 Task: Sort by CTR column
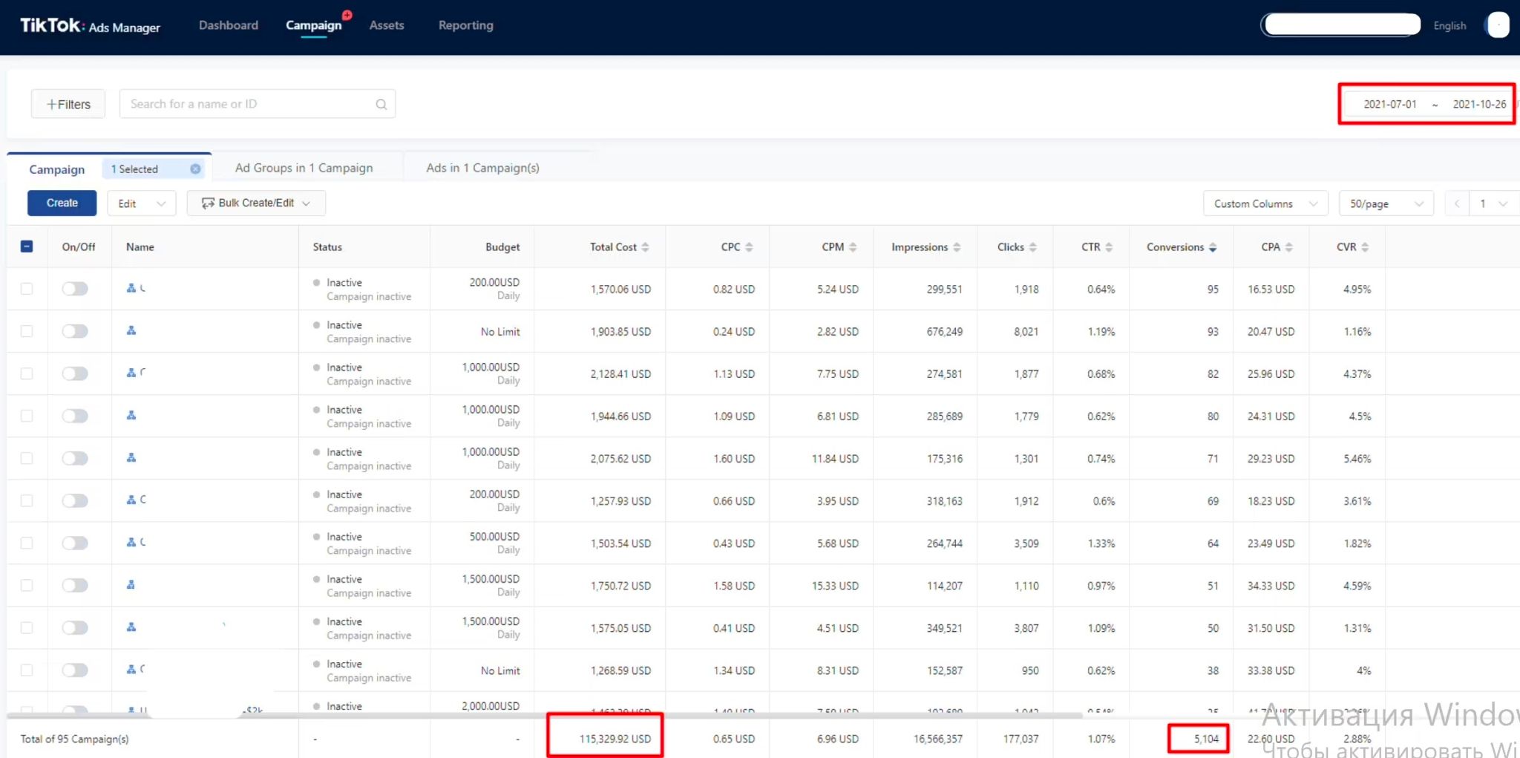pyautogui.click(x=1109, y=247)
